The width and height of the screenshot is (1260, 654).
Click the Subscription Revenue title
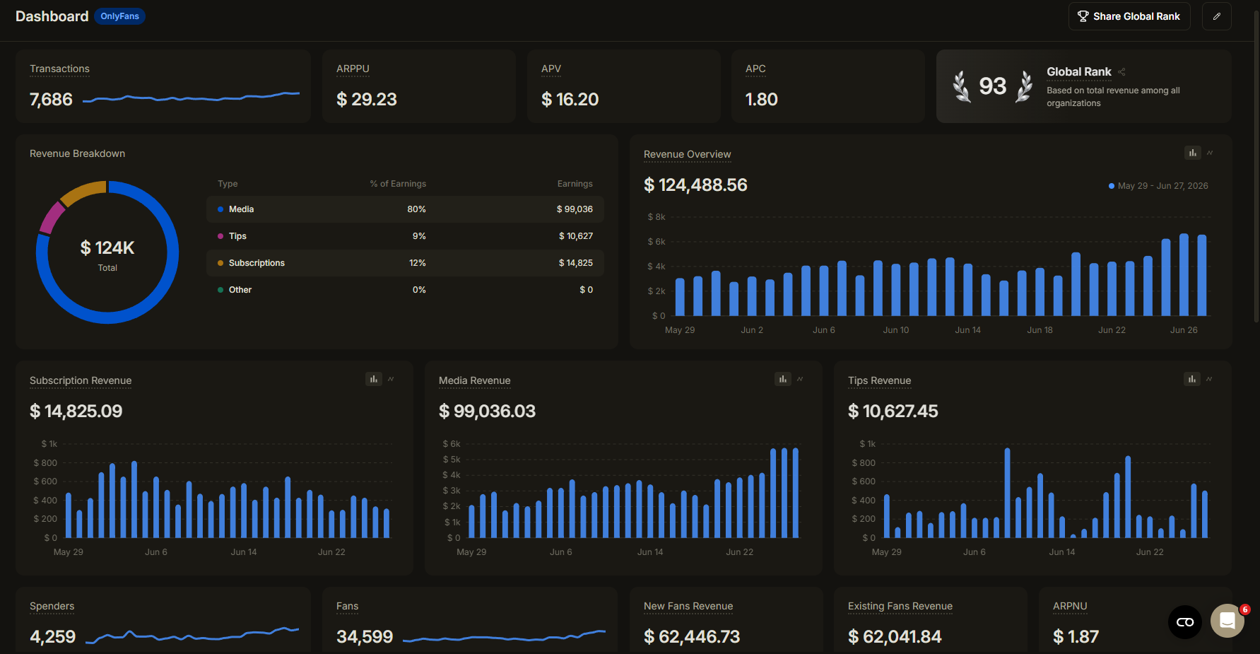point(81,380)
